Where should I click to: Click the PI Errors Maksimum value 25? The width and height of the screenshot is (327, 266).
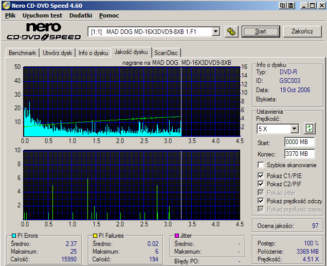click(74, 252)
